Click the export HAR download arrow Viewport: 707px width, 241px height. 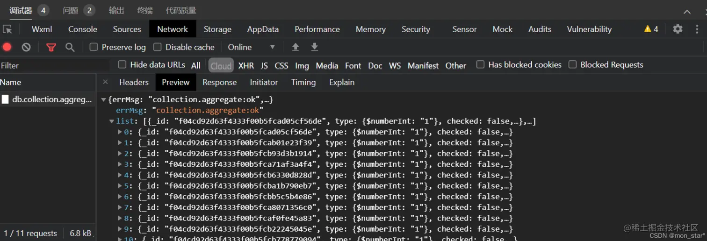point(315,47)
